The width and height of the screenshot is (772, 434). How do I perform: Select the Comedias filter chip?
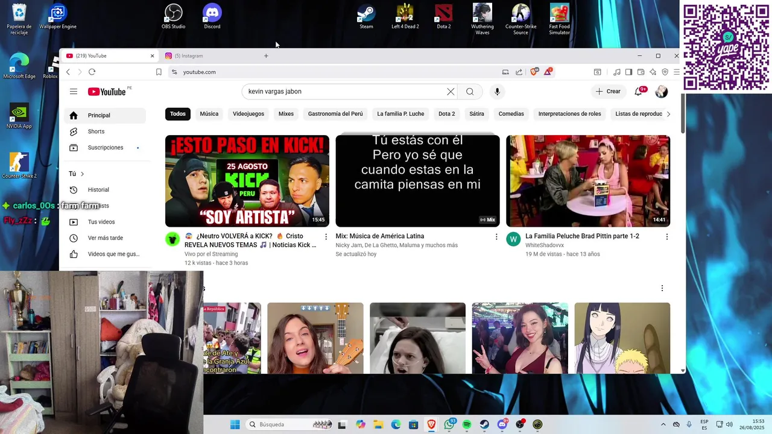(511, 114)
